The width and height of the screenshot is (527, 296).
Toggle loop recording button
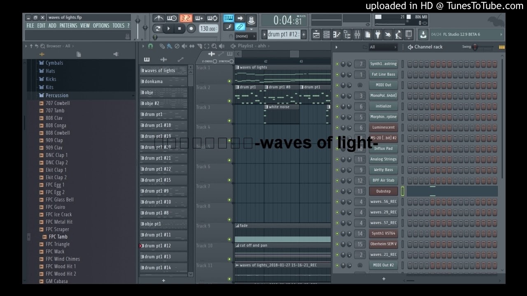(x=212, y=18)
